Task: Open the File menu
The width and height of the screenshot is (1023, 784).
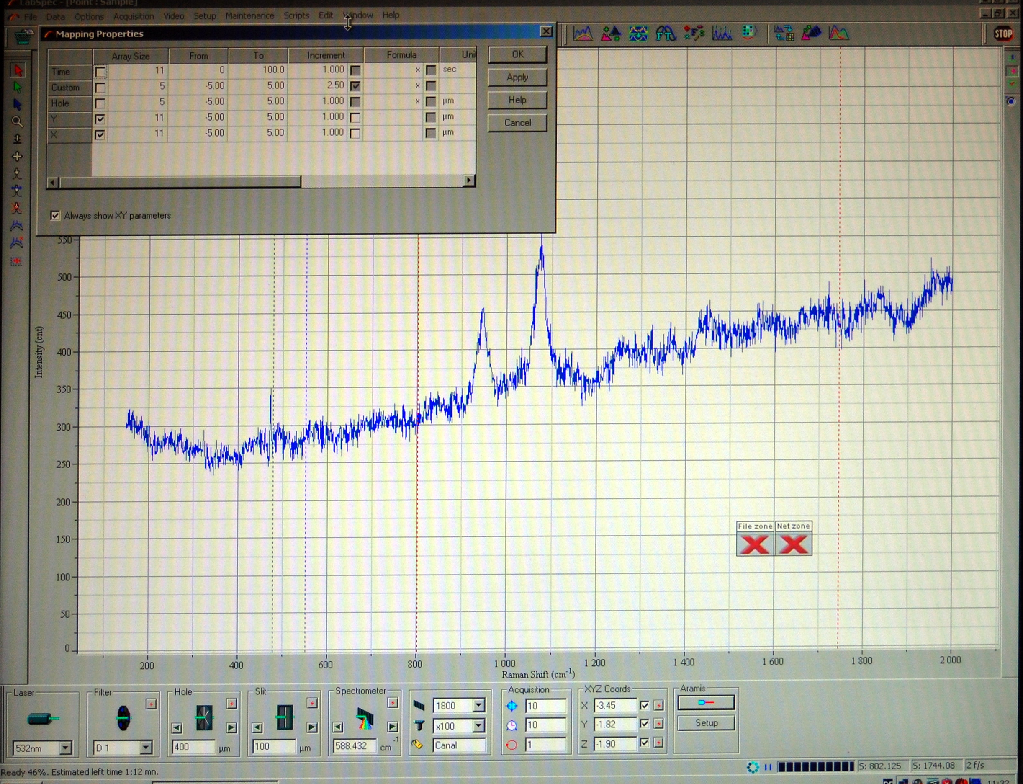Action: point(30,17)
